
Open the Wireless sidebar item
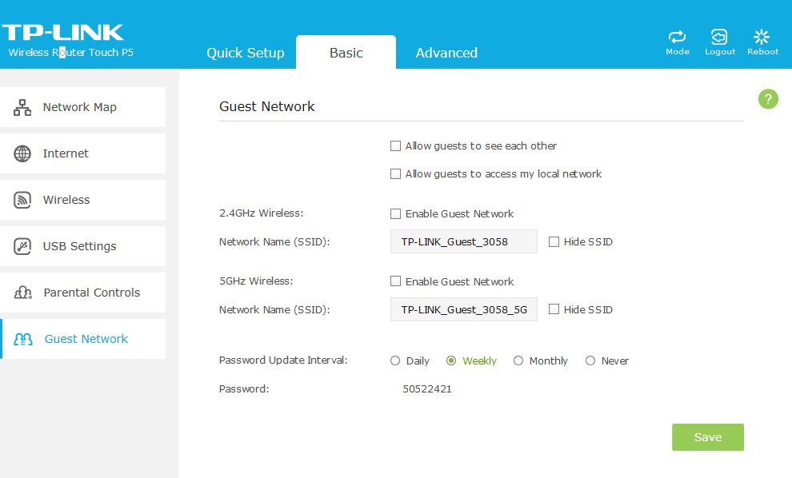point(83,200)
